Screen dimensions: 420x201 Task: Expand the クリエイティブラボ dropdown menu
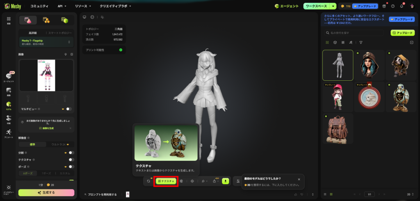pos(115,6)
